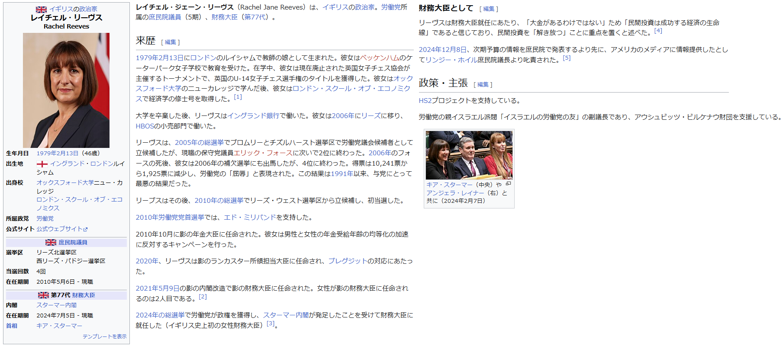Go to エド・ミリバンド article
This screenshot has width=783, height=346.
(250, 218)
